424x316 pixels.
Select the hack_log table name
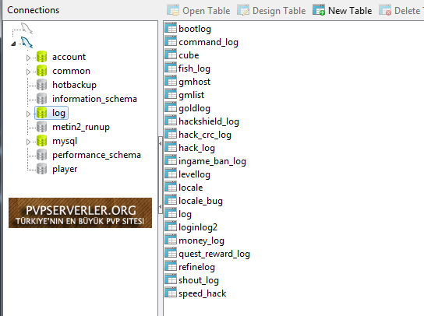(x=196, y=148)
